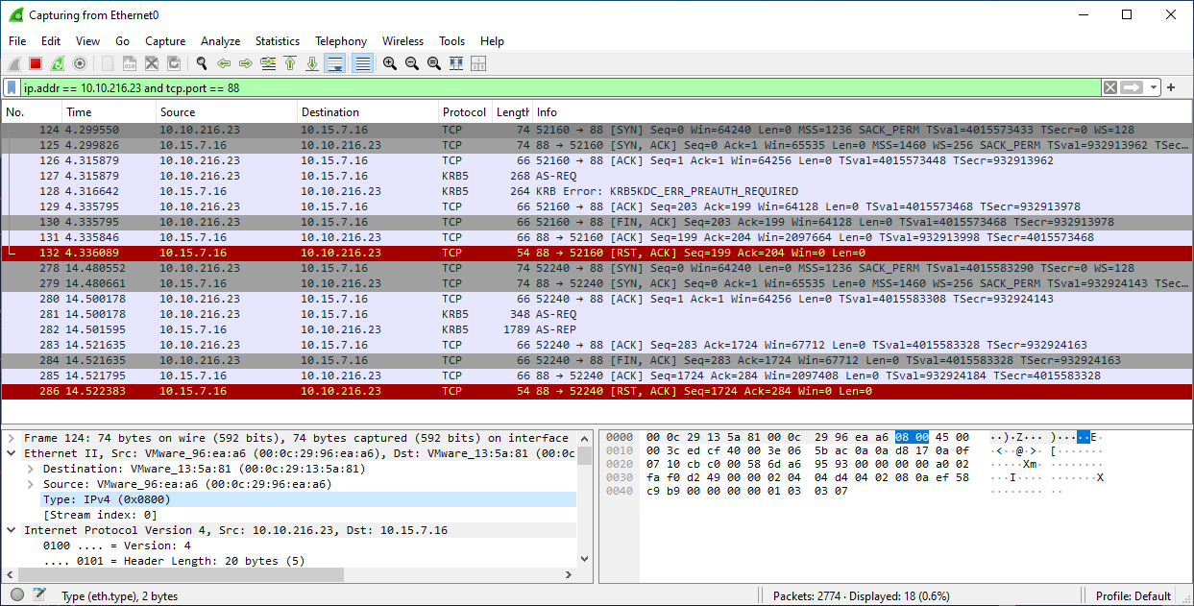Open the recent display filters dropdown
Screen dimensions: 1194x606
coord(1153,87)
